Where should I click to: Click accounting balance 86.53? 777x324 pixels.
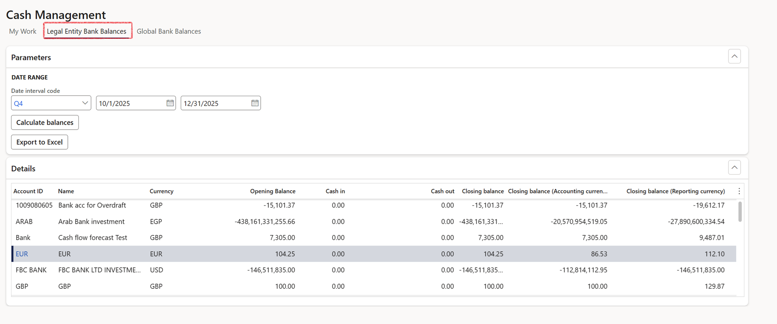[599, 254]
